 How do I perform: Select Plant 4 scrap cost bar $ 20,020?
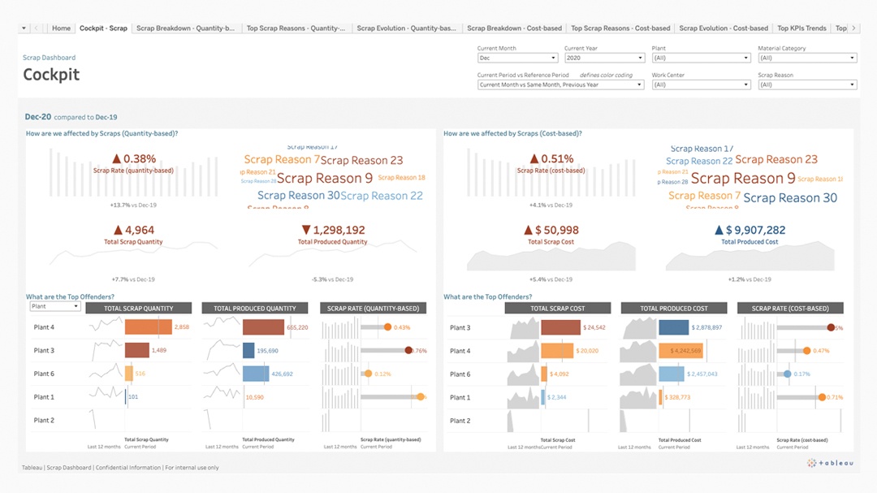[557, 351]
